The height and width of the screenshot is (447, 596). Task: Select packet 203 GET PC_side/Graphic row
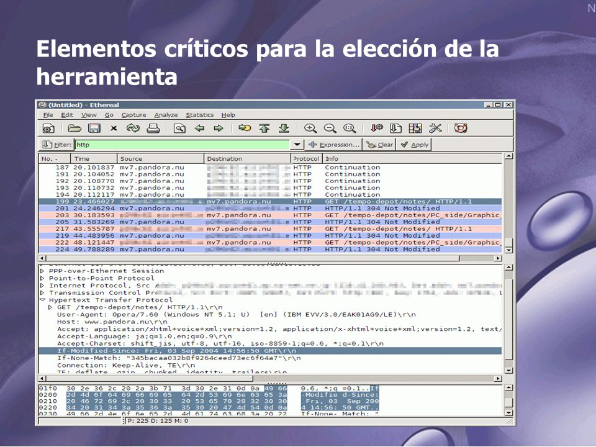tap(270, 215)
